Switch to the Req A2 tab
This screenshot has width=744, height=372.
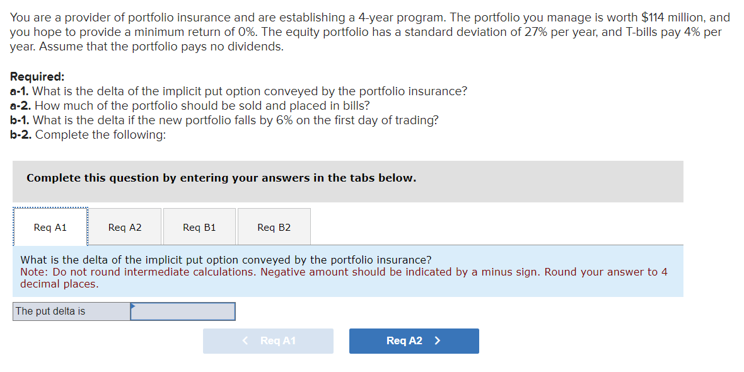coord(125,227)
